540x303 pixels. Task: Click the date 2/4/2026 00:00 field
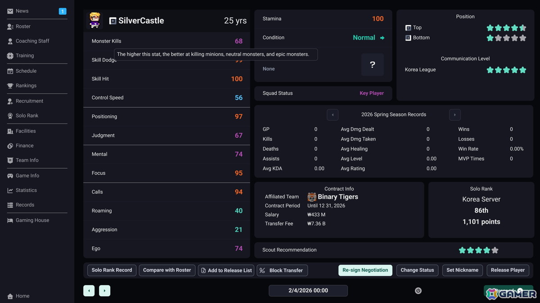[x=308, y=291]
